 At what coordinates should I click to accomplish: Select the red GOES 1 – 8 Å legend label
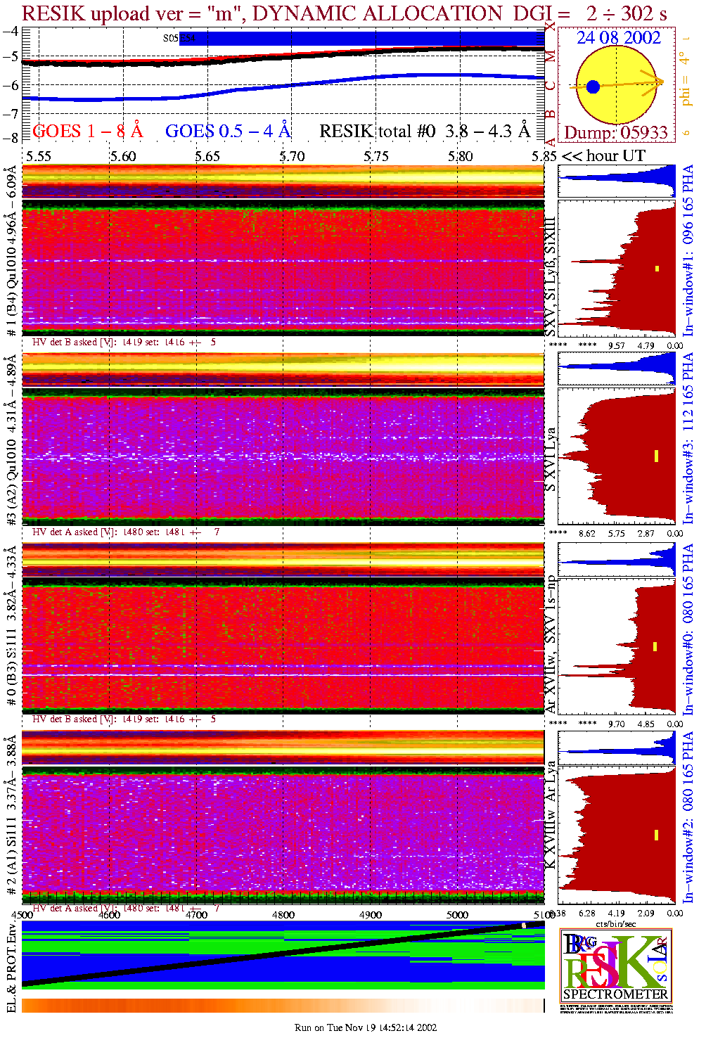pyautogui.click(x=87, y=132)
